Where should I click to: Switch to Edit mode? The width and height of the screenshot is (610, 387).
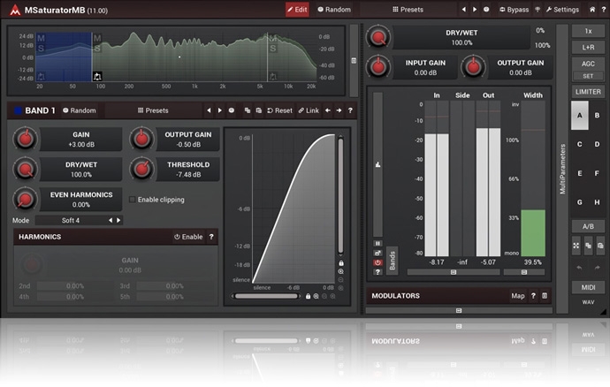point(297,10)
